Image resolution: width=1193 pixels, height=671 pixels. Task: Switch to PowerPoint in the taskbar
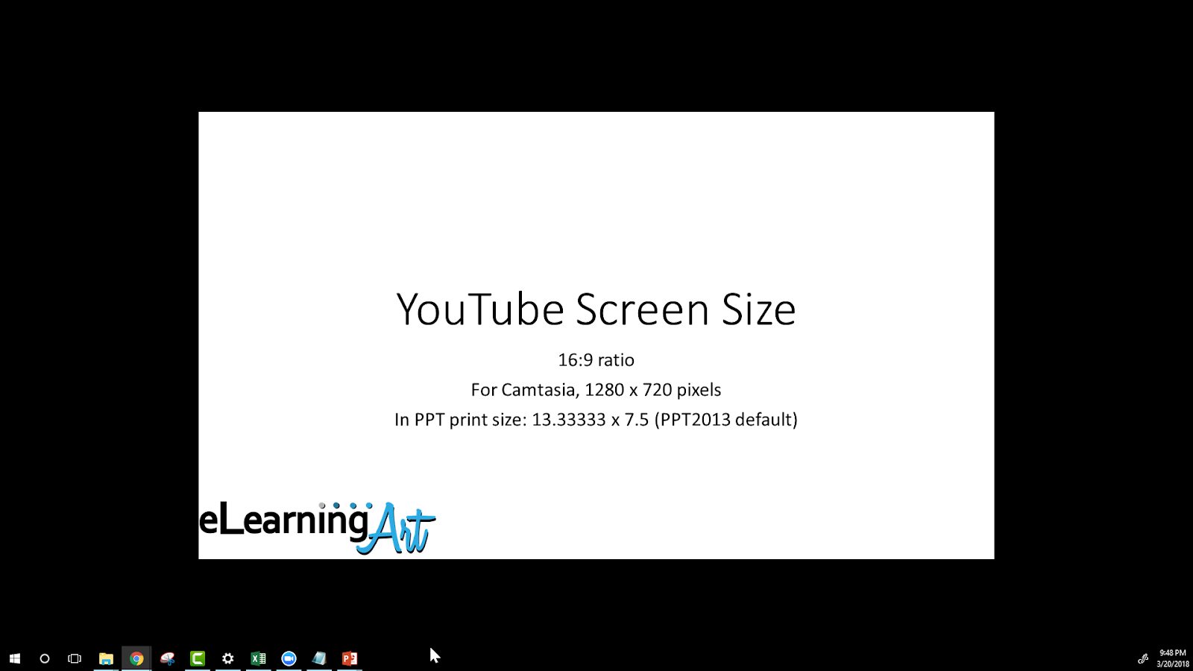(x=350, y=658)
